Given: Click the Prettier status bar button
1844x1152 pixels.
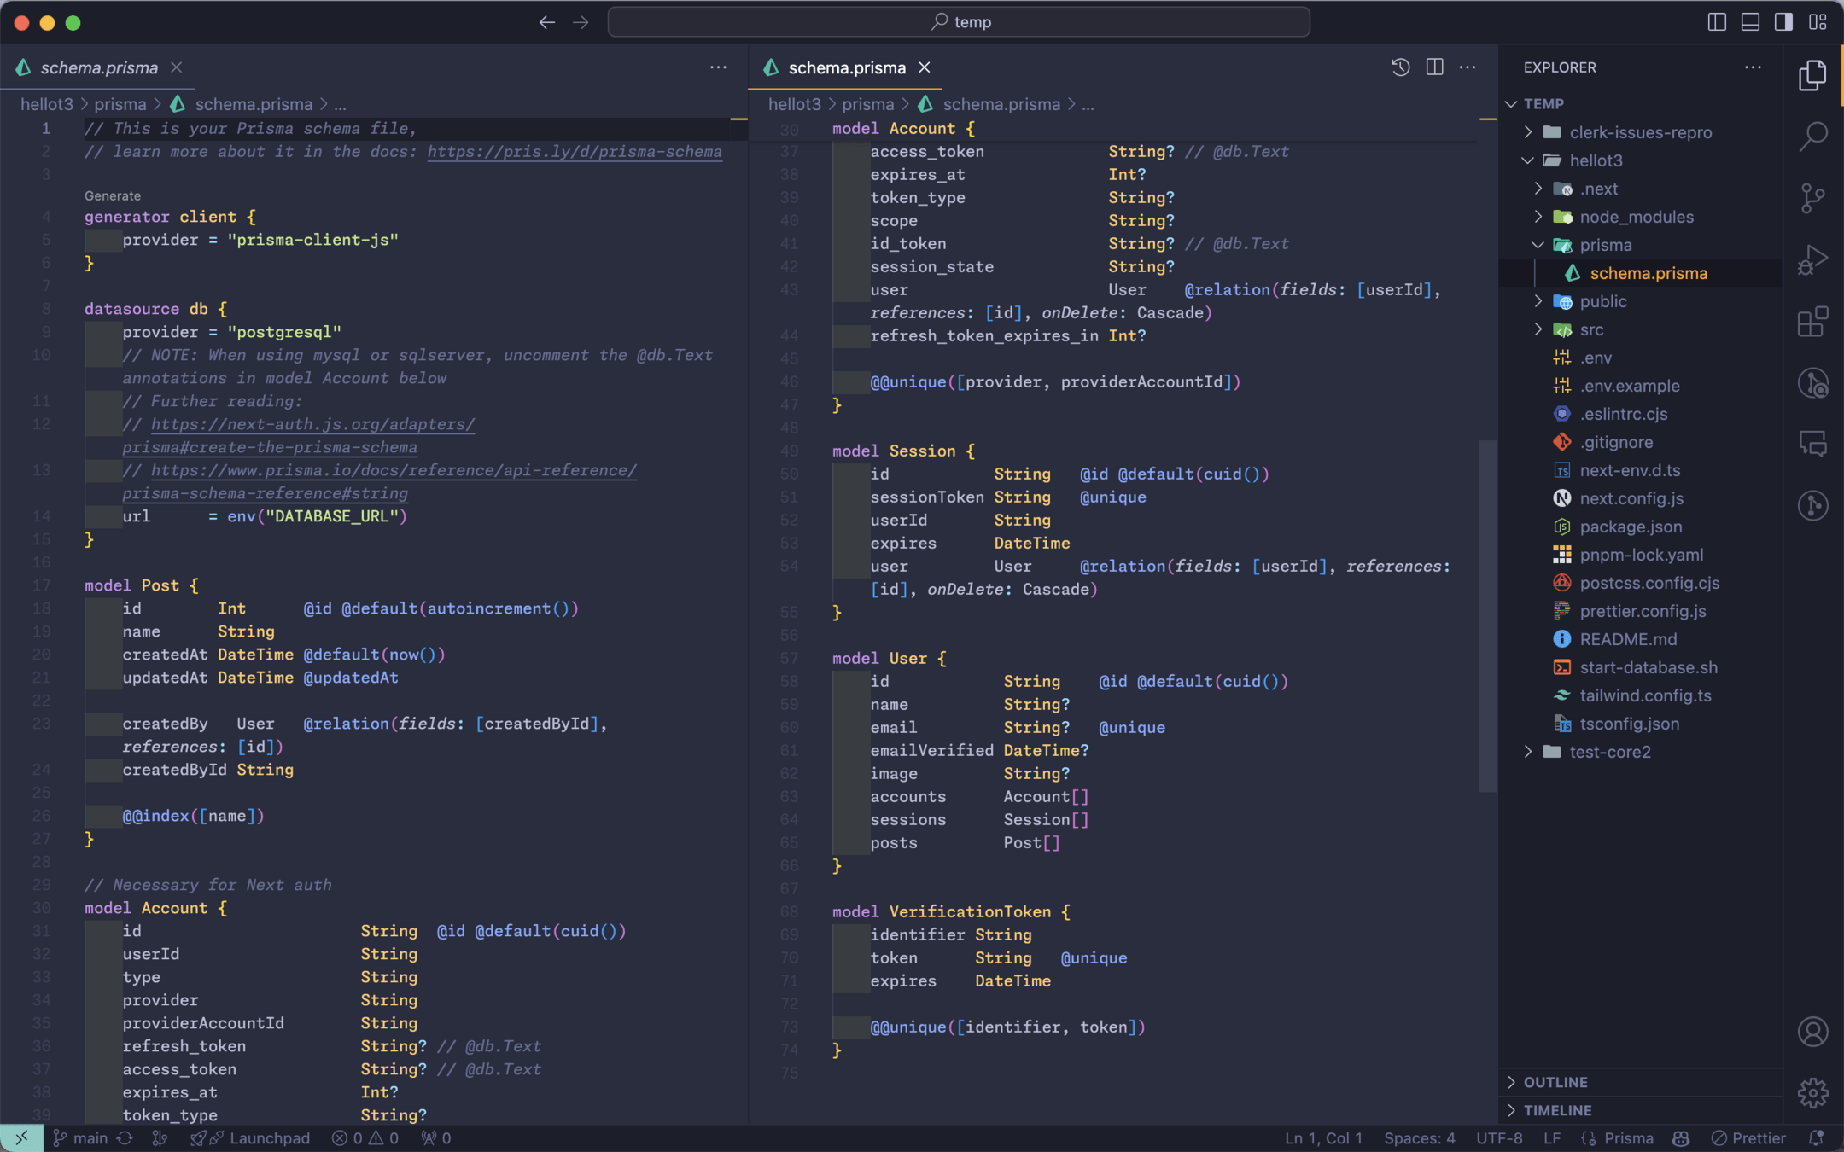Looking at the screenshot, I should pyautogui.click(x=1749, y=1138).
